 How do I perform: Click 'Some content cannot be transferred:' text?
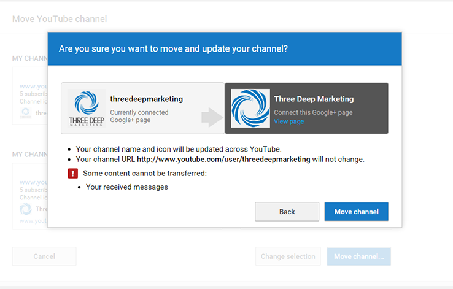coord(145,174)
